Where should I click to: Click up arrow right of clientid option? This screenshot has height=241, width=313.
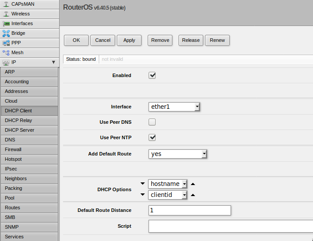pos(193,195)
